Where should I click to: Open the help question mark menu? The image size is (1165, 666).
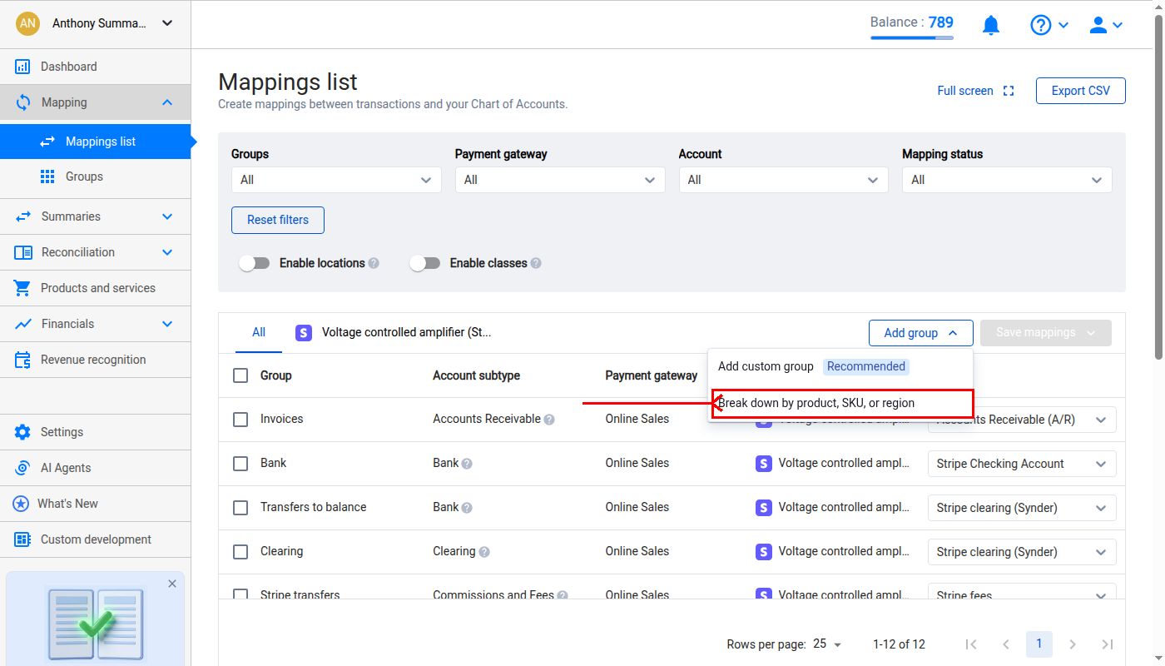tap(1049, 25)
